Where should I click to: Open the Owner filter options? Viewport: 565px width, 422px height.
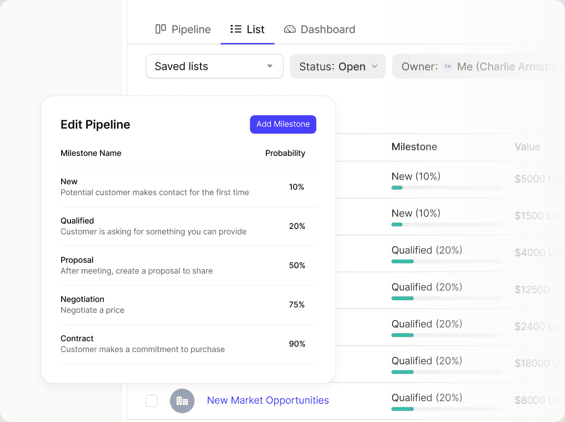pyautogui.click(x=477, y=66)
